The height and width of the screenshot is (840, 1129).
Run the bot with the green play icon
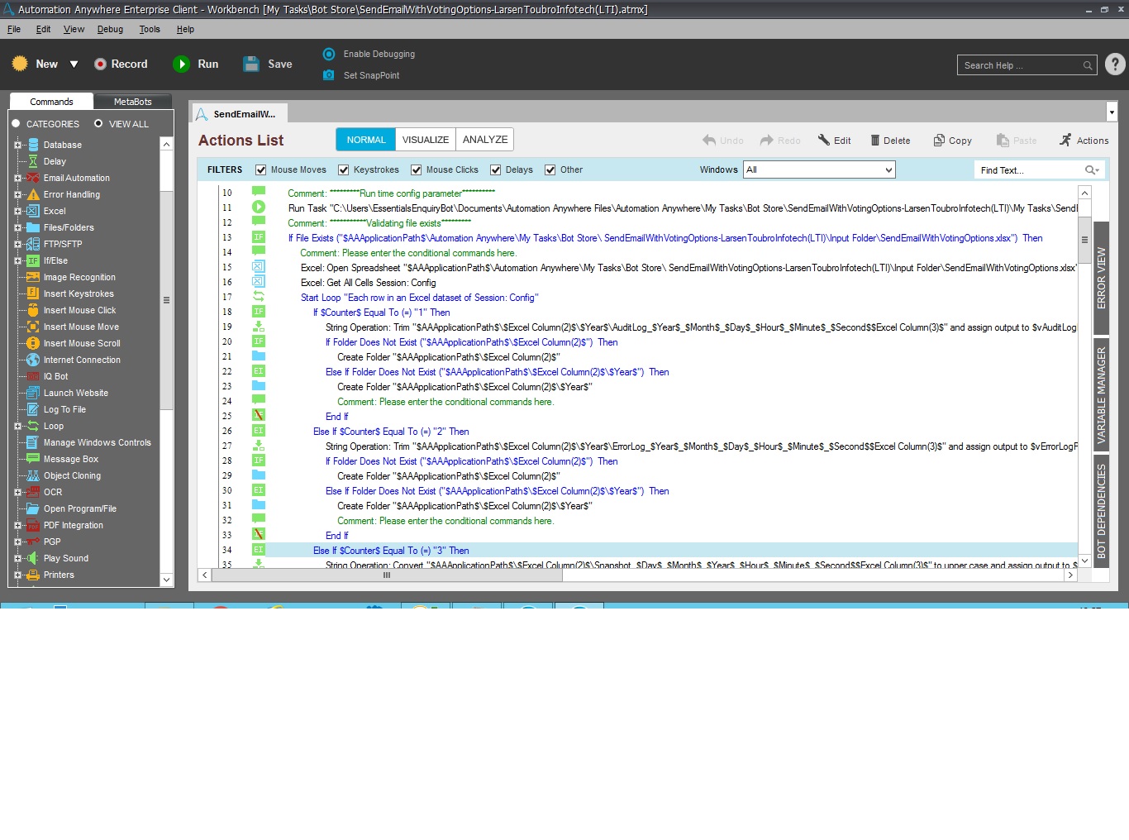coord(181,64)
